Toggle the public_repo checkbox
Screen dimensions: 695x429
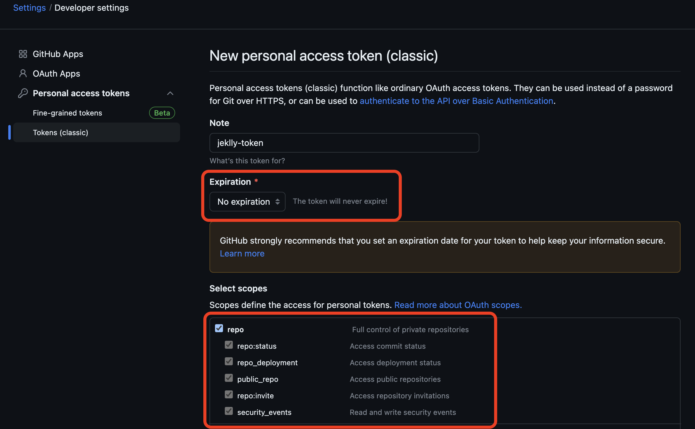coord(229,378)
